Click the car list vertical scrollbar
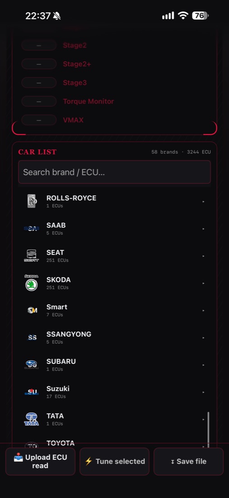The height and width of the screenshot is (498, 229). tap(208, 429)
